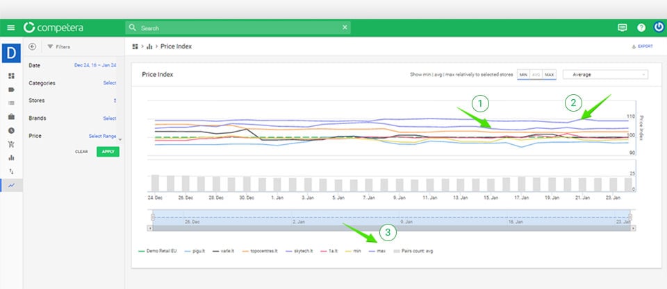Toggle the MIN display option
Screen dimensions: 667x289
[523, 74]
